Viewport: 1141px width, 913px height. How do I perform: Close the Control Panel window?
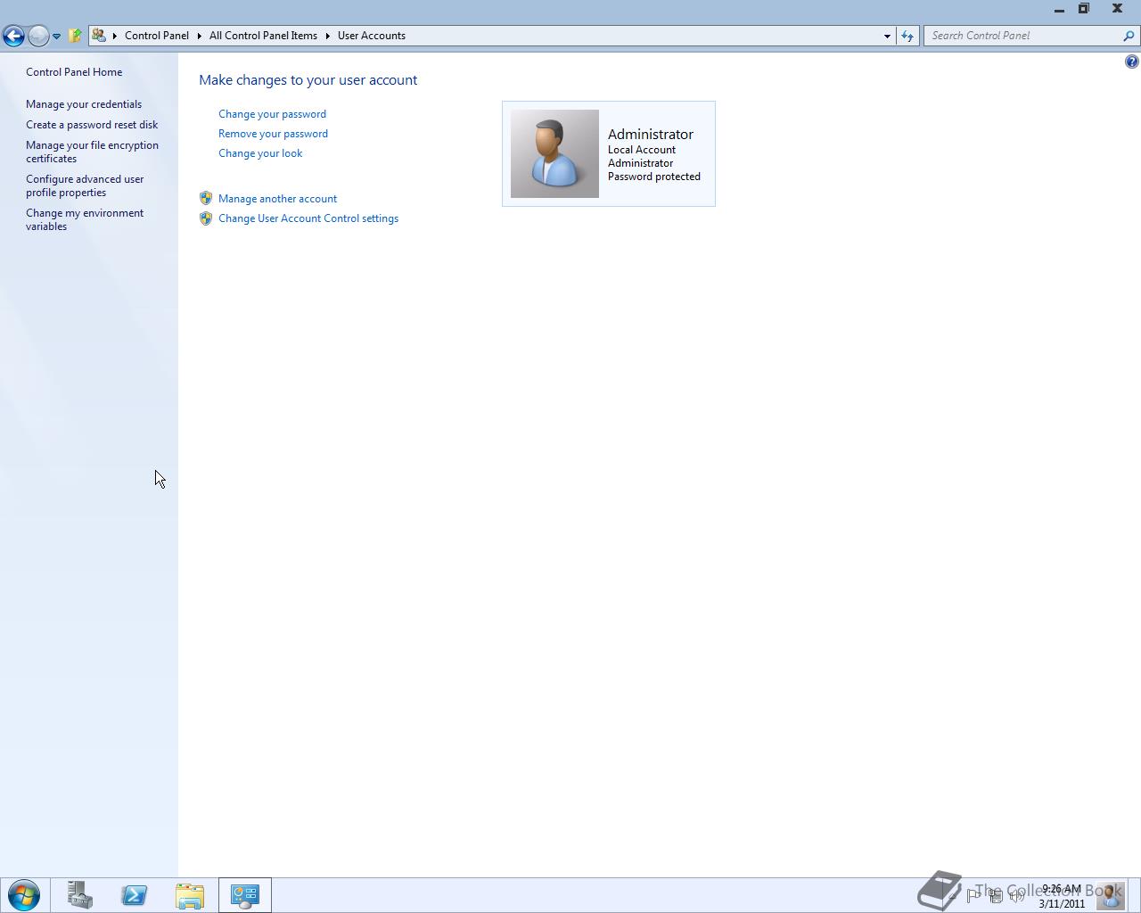pos(1117,9)
